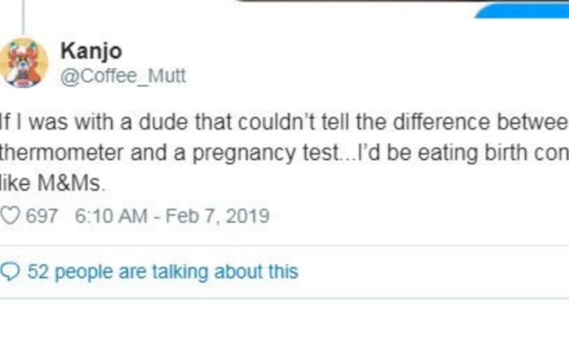569x341 pixels.
Task: Click the tweet line starting "If I was with"
Action: tap(284, 123)
